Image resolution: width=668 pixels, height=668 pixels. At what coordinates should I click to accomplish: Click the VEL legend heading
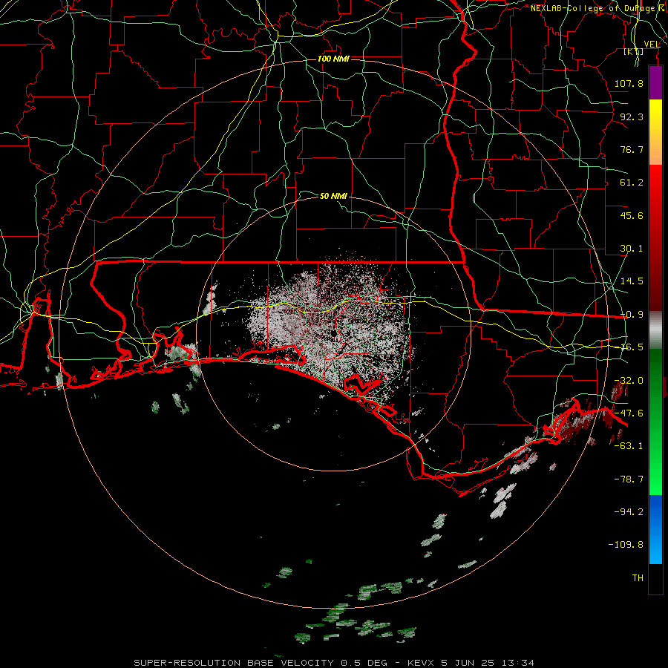point(652,45)
